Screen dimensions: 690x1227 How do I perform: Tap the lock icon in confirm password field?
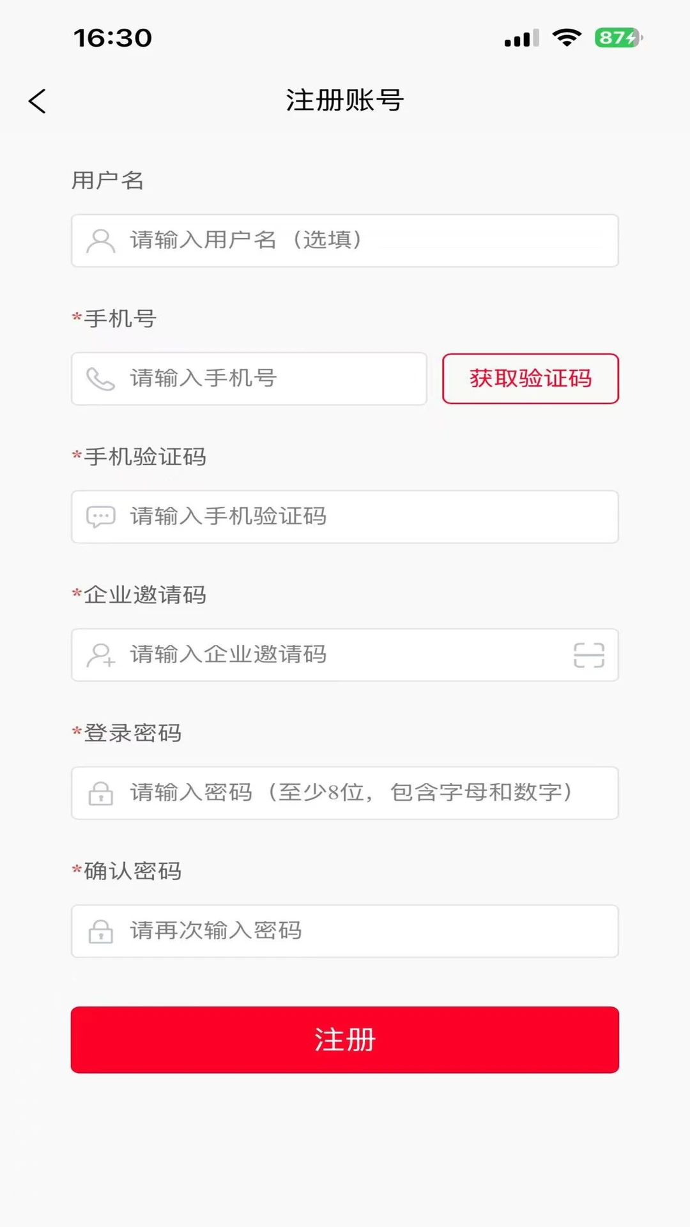pyautogui.click(x=100, y=931)
